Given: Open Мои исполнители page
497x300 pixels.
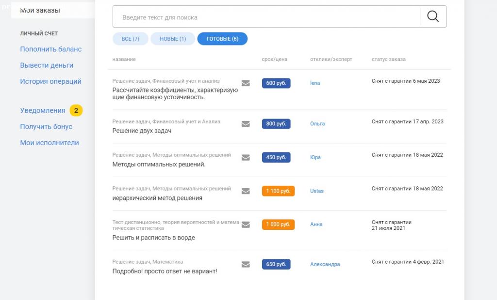Looking at the screenshot, I should [x=50, y=143].
